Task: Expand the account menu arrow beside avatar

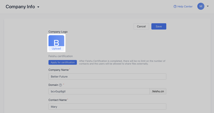Action: pyautogui.click(x=208, y=6)
